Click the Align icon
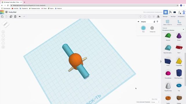The width and height of the screenshot is (186, 104). [154, 17]
